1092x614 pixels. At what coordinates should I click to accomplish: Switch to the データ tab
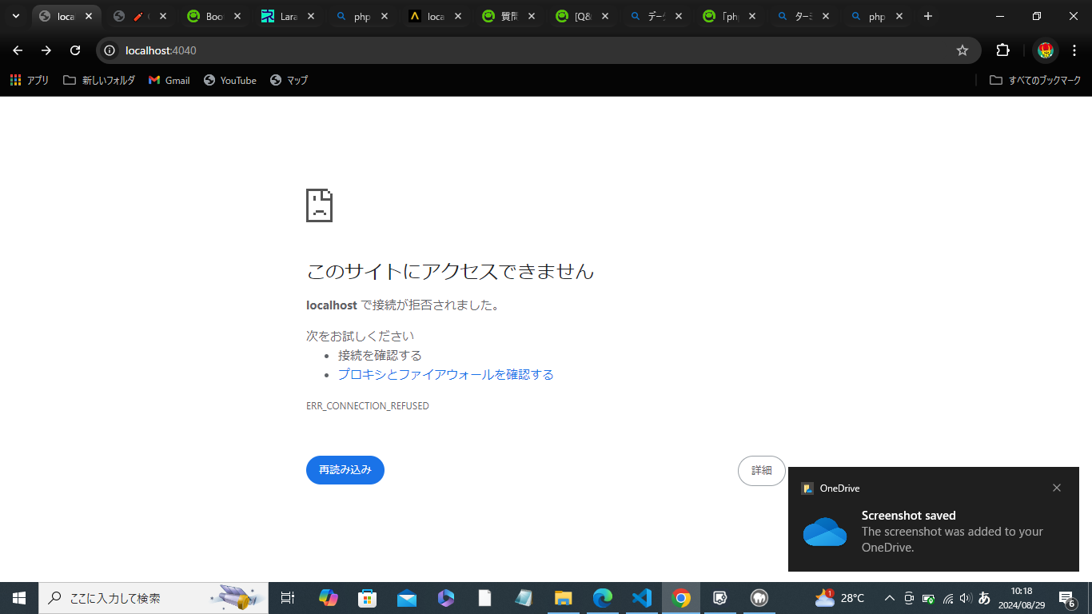tap(656, 16)
